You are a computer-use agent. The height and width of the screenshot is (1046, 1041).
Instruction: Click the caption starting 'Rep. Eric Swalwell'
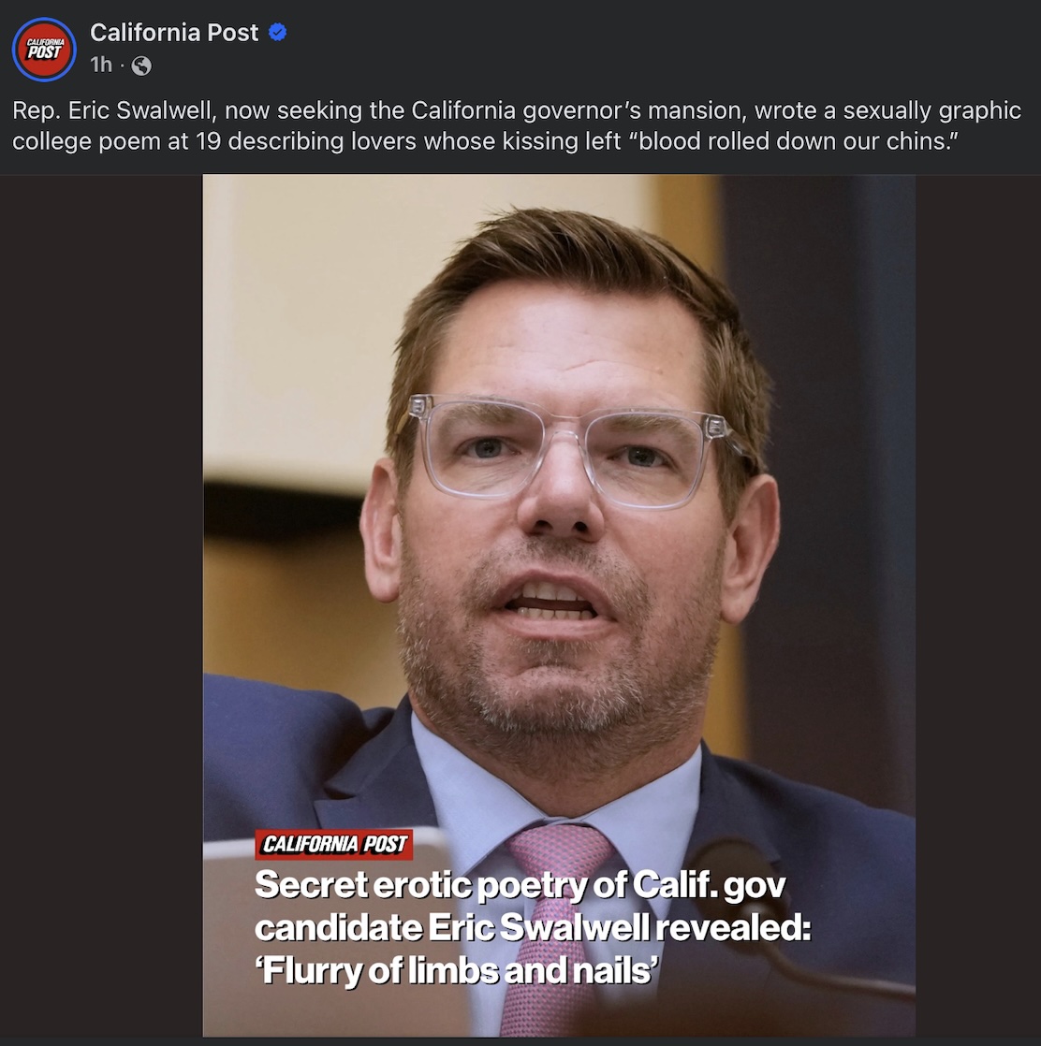[x=517, y=125]
